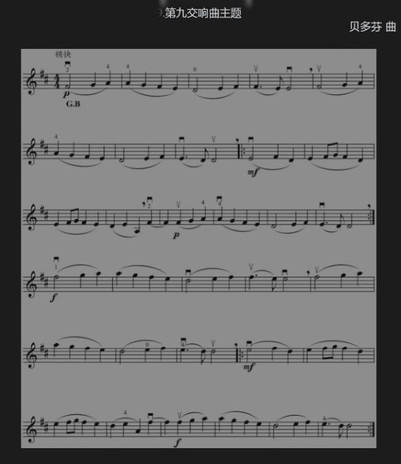Click the G.B marking below first staff

(x=73, y=104)
